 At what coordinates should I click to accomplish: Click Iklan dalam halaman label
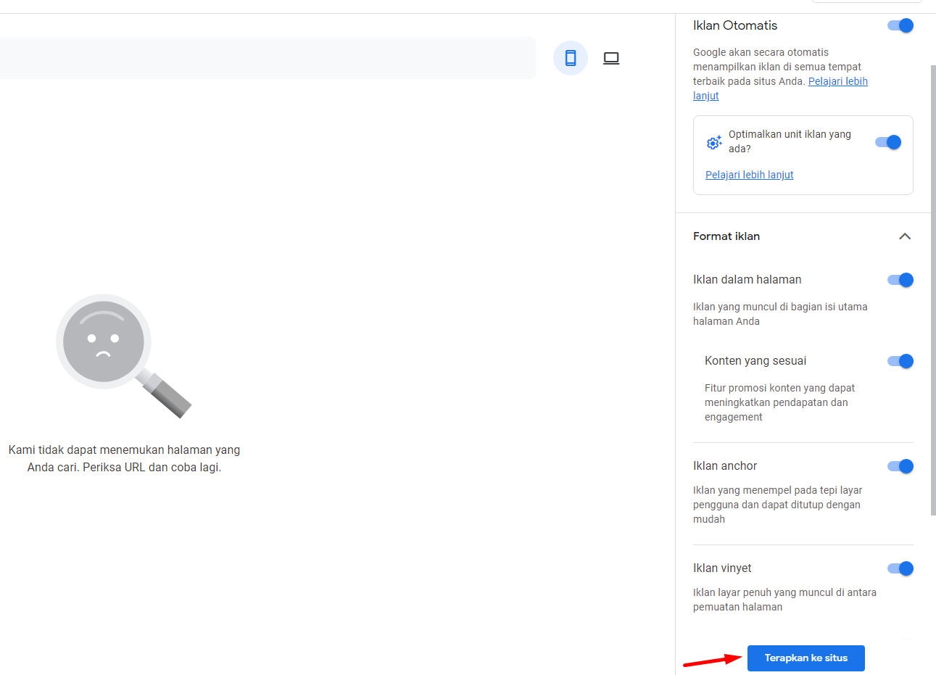point(747,280)
